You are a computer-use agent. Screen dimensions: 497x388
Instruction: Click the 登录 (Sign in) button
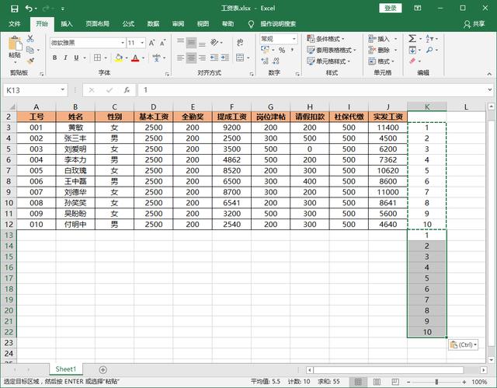(391, 8)
